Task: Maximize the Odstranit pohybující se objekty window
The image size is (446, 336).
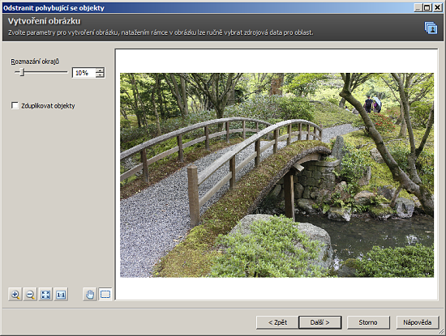Action: [x=427, y=7]
